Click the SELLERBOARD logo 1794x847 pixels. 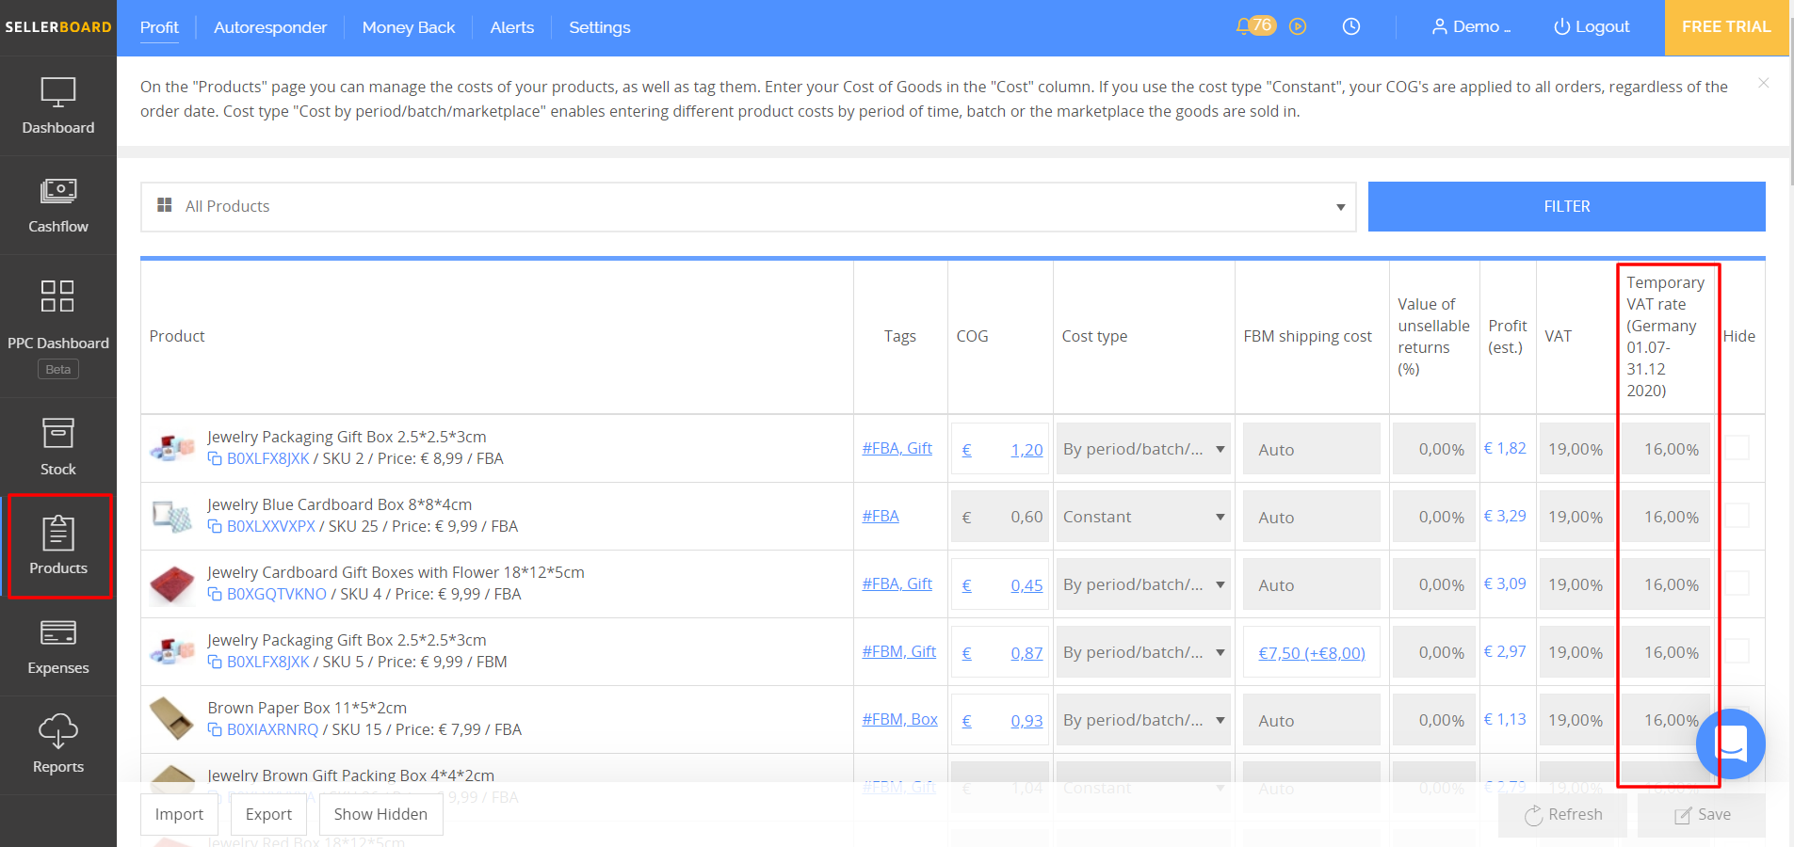pos(58,27)
